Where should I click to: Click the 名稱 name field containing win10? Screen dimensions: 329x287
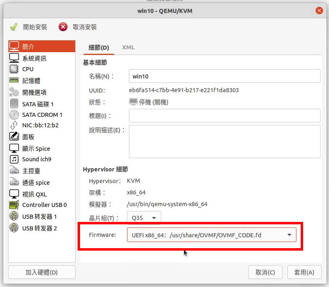pos(224,76)
